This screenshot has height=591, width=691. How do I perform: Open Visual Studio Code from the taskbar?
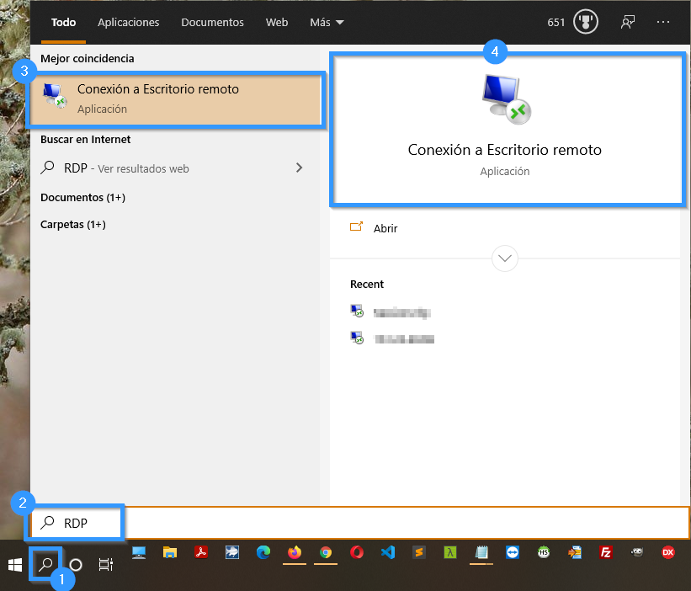click(387, 553)
